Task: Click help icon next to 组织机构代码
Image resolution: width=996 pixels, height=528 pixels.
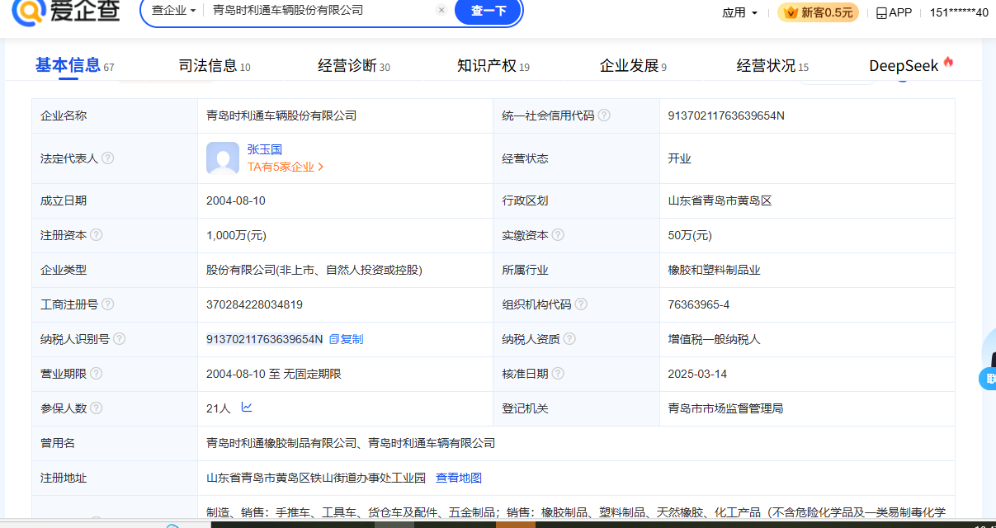Action: pos(581,304)
